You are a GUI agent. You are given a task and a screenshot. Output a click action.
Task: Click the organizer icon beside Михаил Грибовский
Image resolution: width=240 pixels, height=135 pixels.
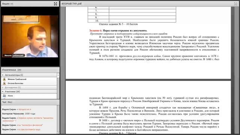pos(4,79)
